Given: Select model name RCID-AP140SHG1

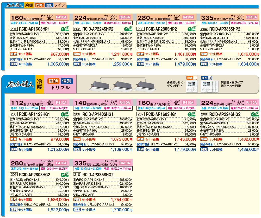Looking at the screenshot, I should pyautogui.click(x=98, y=114).
